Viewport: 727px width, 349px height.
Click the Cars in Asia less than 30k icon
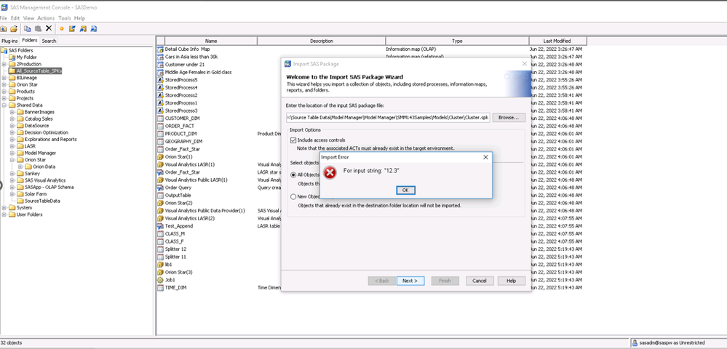(x=160, y=57)
